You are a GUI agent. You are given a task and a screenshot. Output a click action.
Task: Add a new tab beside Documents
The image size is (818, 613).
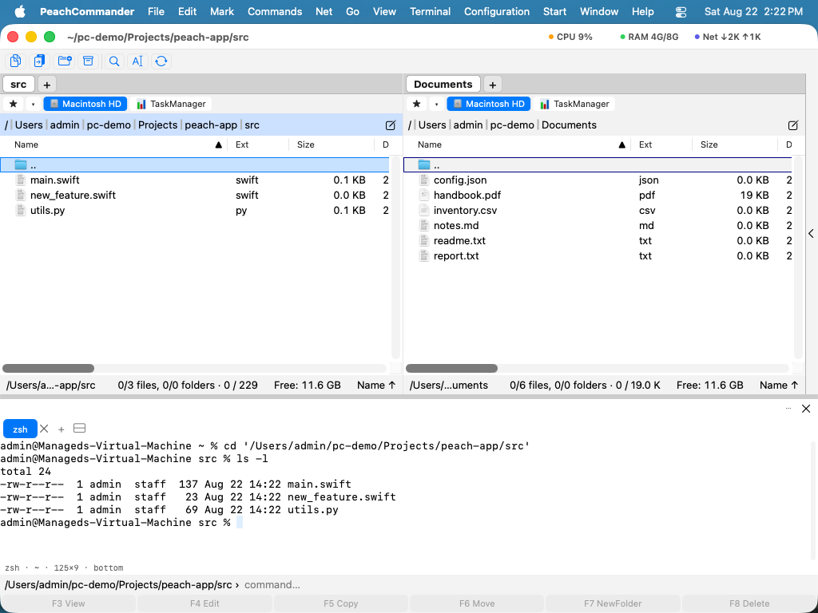coord(492,84)
